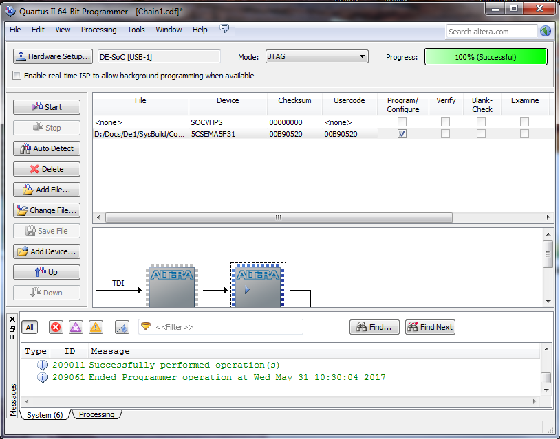
Task: Show All message types
Action: (30, 328)
